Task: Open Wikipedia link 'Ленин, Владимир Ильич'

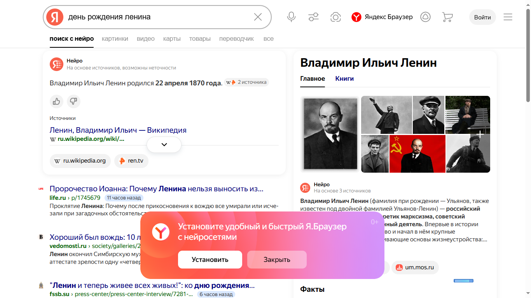Action: coord(118,130)
